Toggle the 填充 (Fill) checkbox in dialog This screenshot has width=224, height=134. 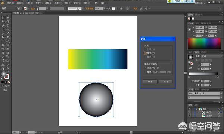tap(146, 53)
